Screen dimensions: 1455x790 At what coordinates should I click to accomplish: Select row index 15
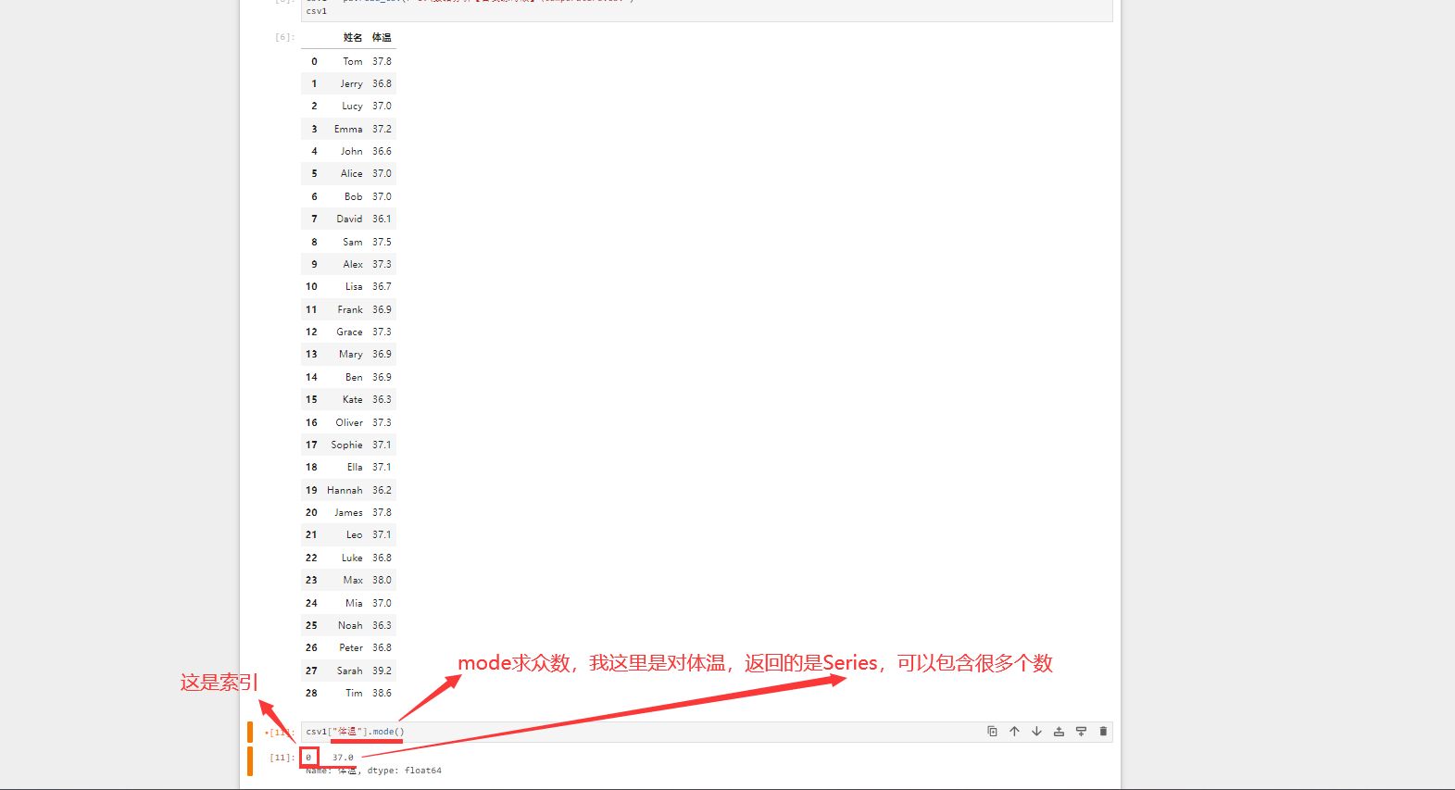pyautogui.click(x=311, y=400)
